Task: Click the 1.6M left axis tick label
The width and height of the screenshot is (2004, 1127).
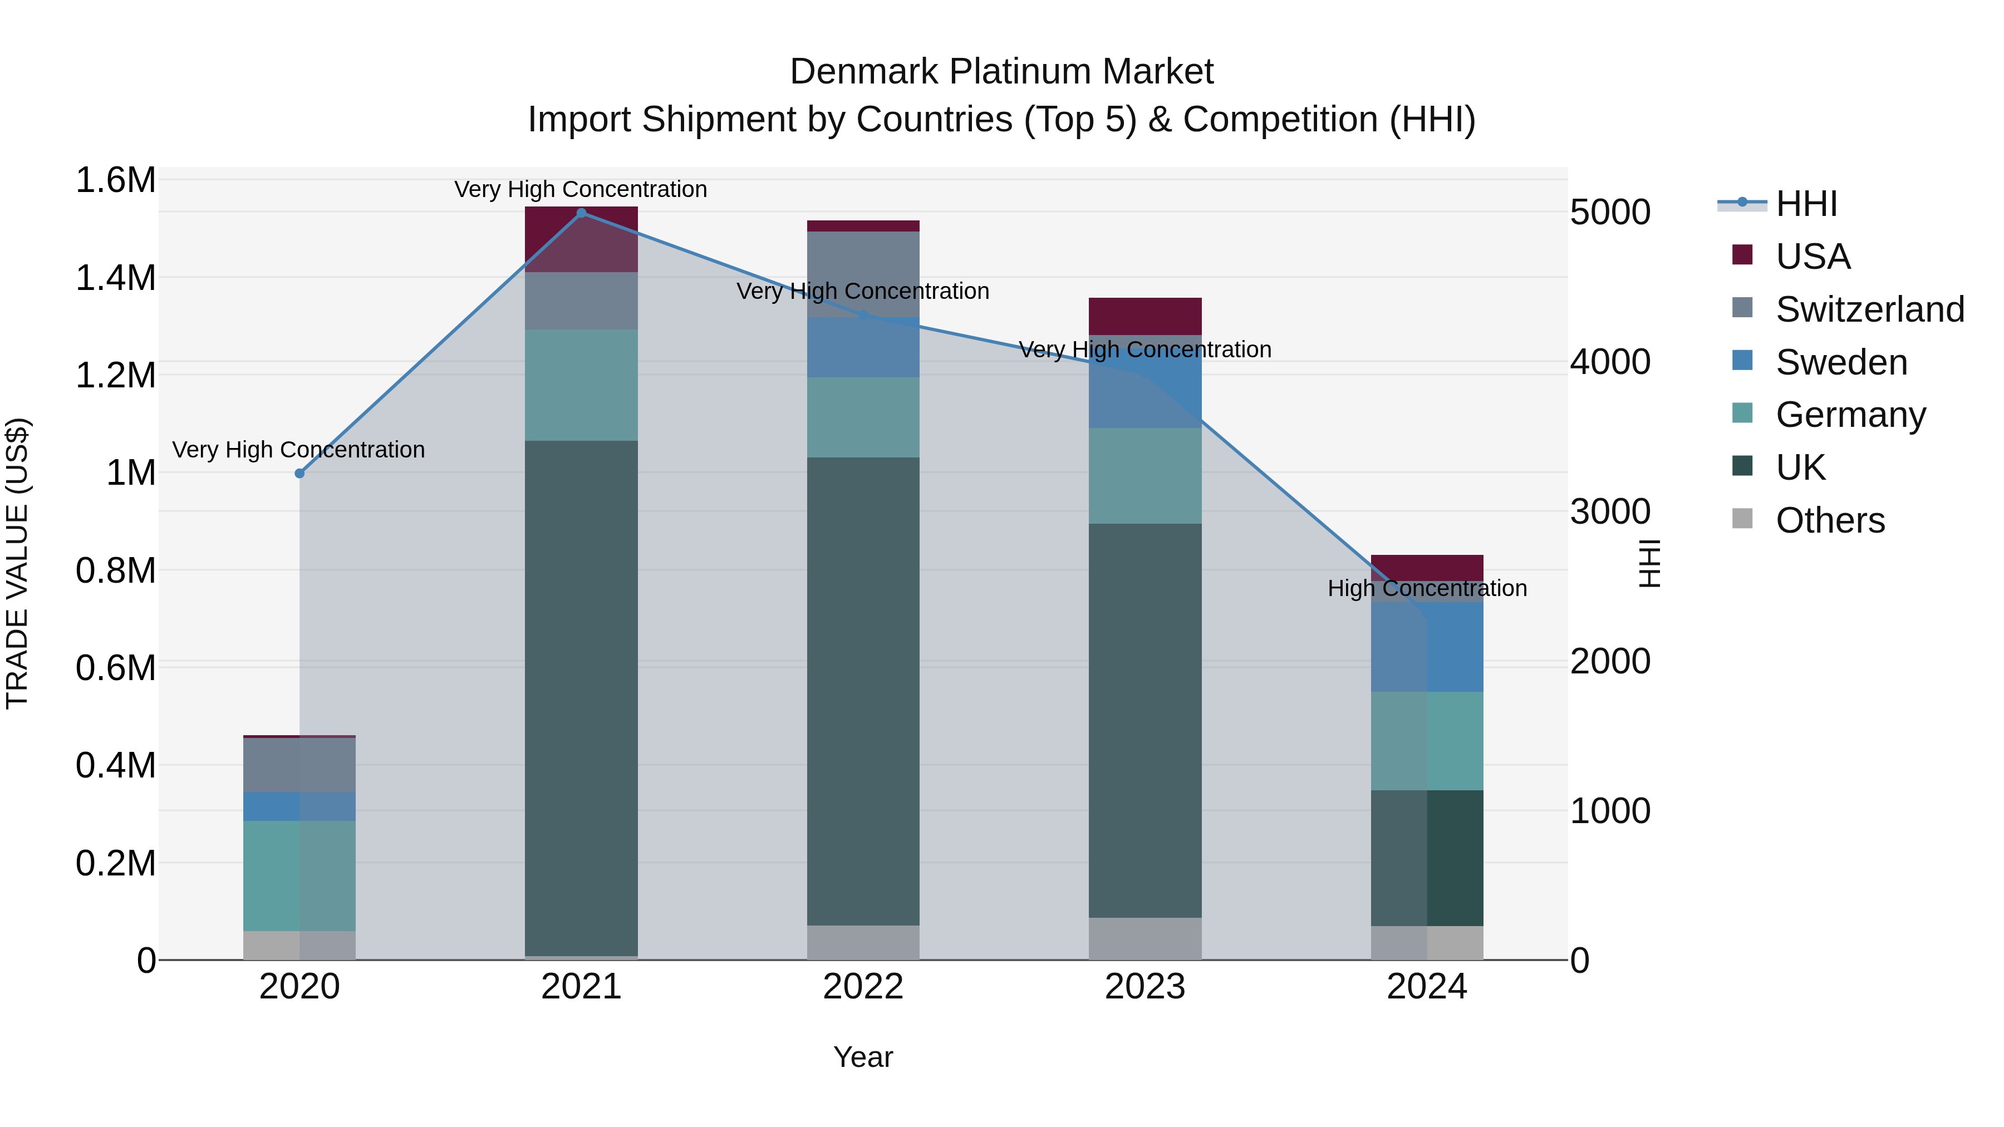Action: [115, 180]
